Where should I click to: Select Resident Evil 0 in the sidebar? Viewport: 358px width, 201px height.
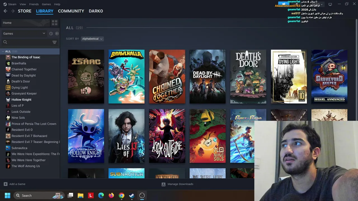click(x=22, y=130)
